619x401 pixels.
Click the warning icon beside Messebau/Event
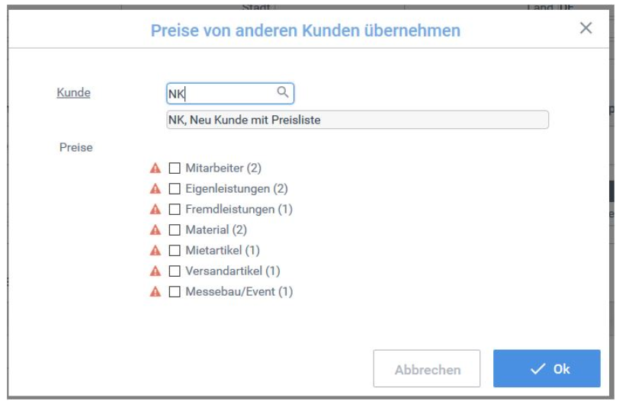pyautogui.click(x=156, y=292)
